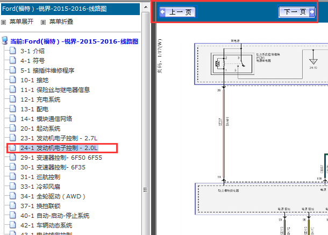Open 23-1 发动机电子控制 - 2.7L
Screen dimensions: 328x235
59,138
